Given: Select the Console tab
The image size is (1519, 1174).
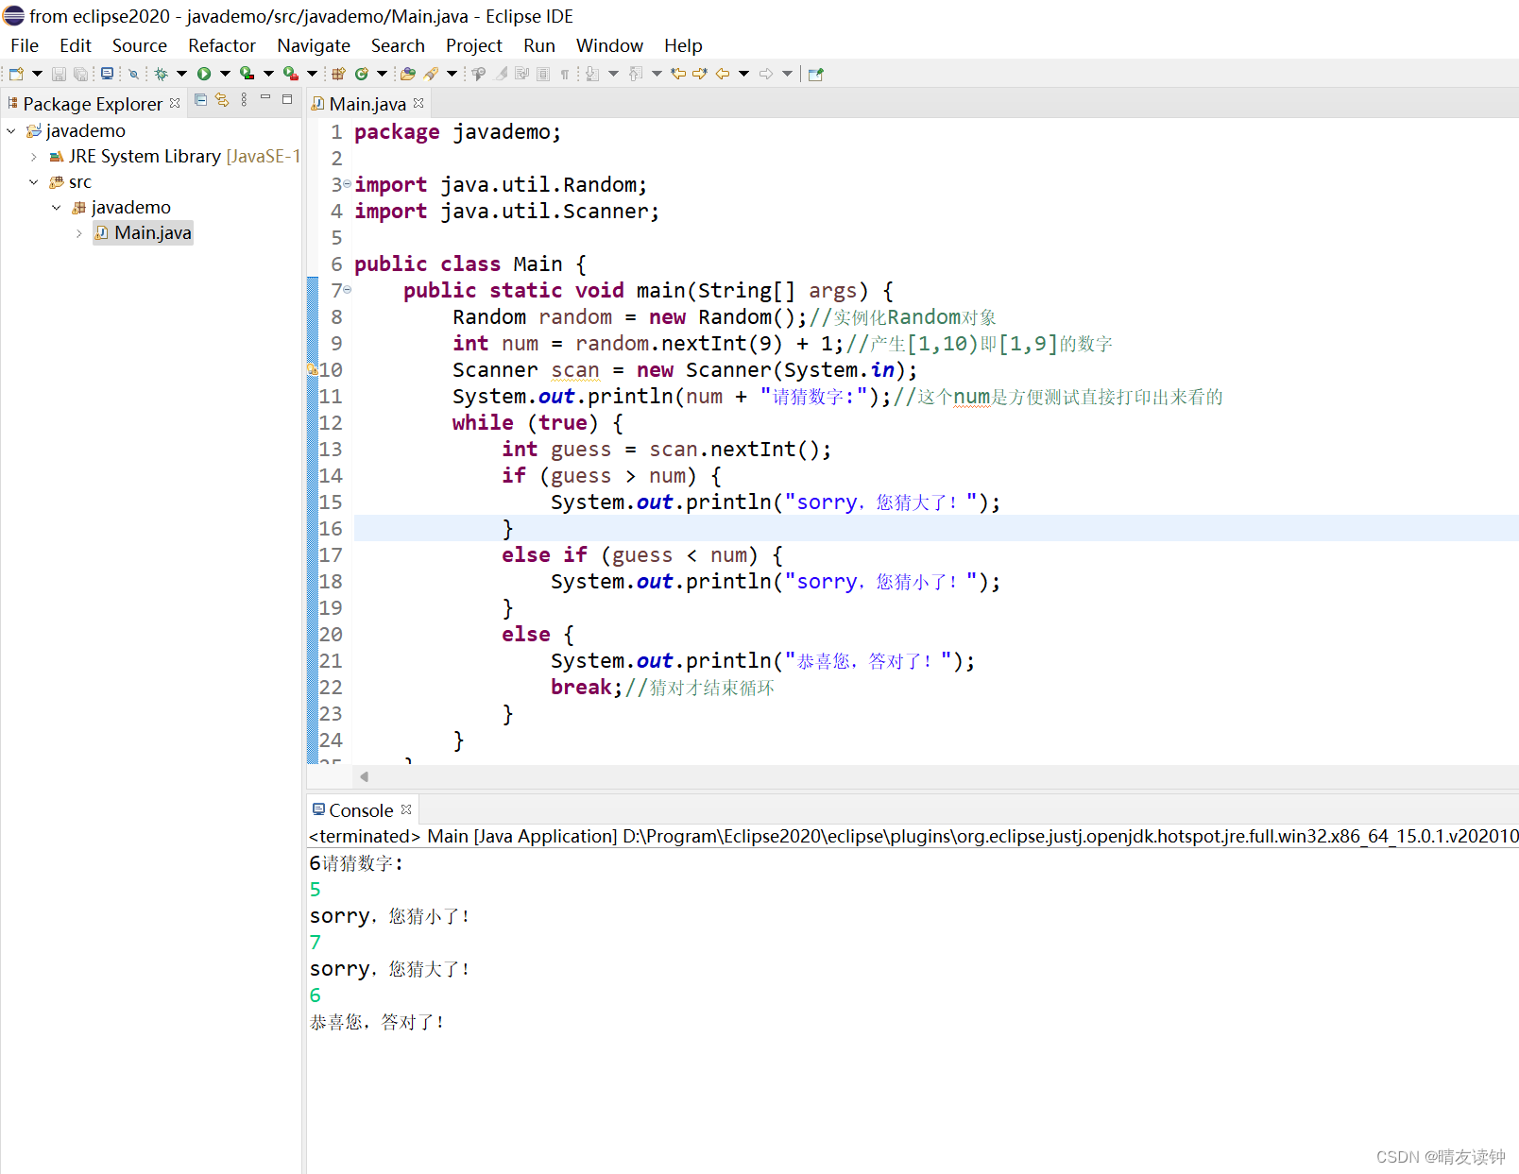Looking at the screenshot, I should pyautogui.click(x=361, y=810).
